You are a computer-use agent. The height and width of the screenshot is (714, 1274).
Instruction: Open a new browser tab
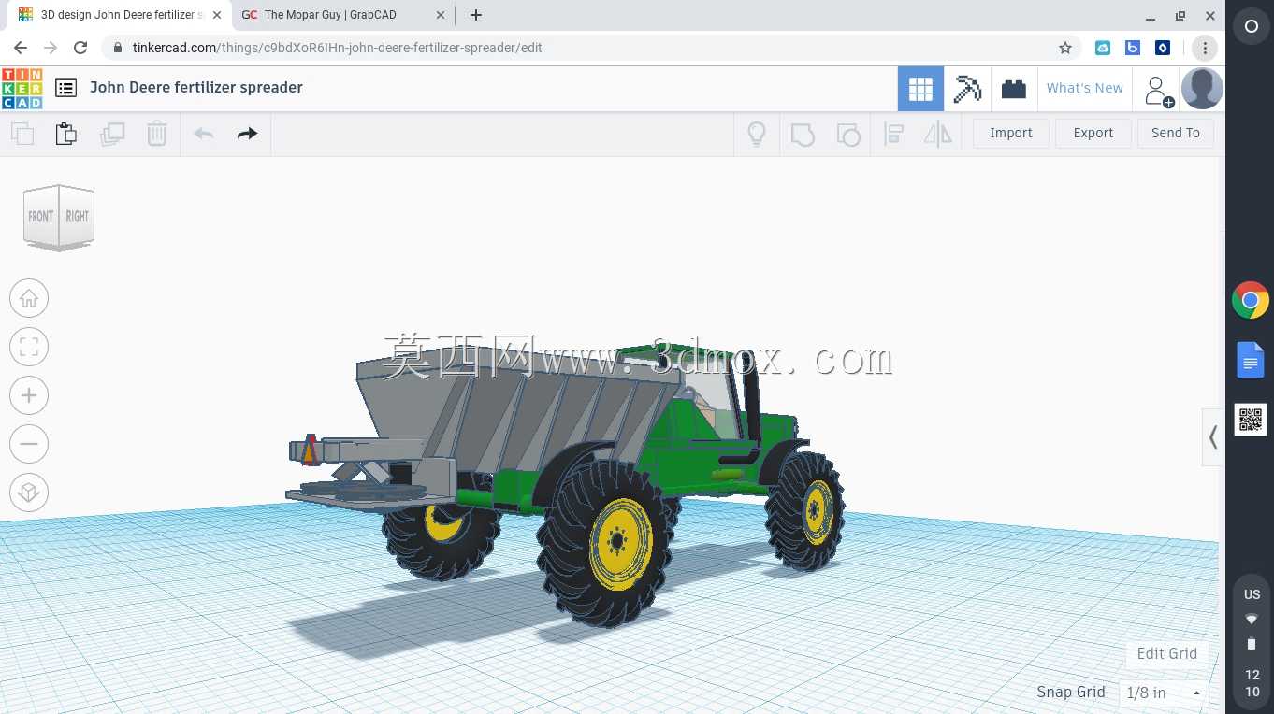[476, 15]
